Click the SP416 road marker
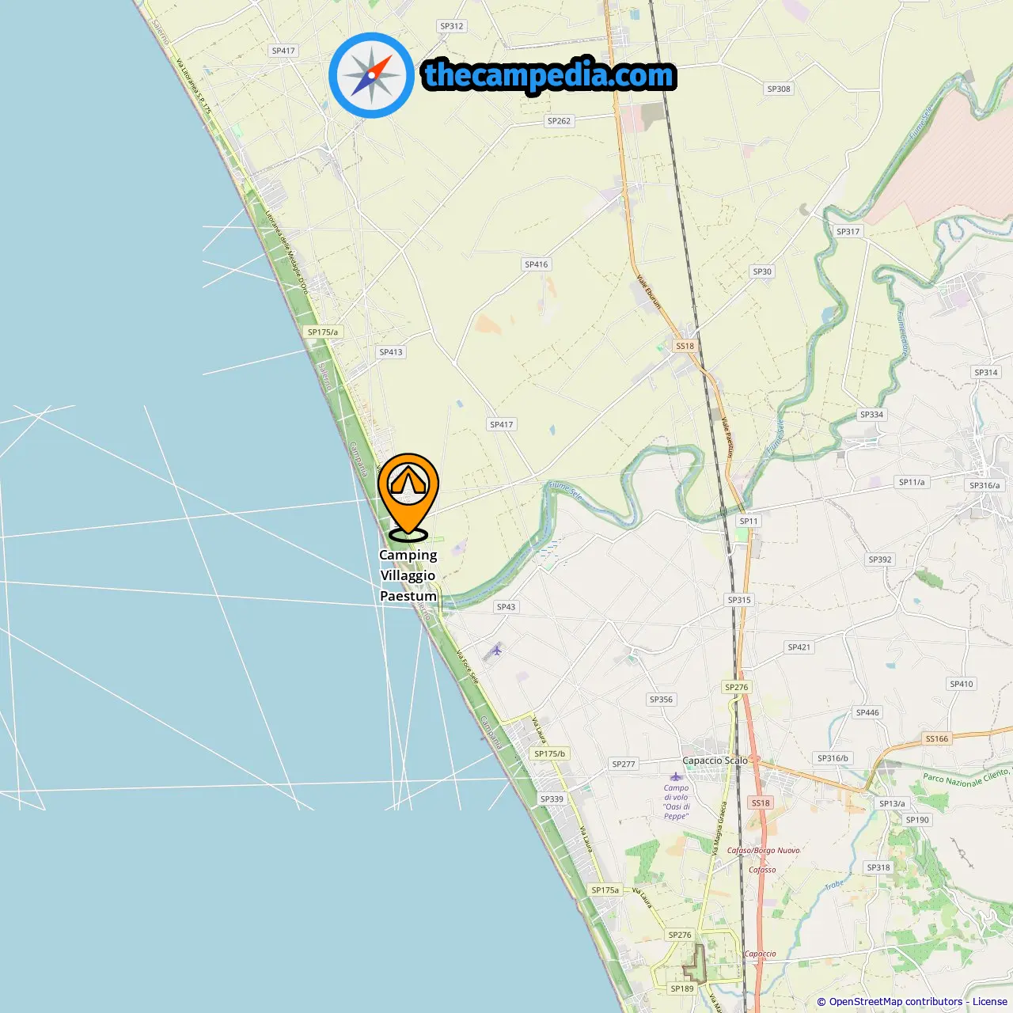The image size is (1013, 1013). [x=536, y=264]
